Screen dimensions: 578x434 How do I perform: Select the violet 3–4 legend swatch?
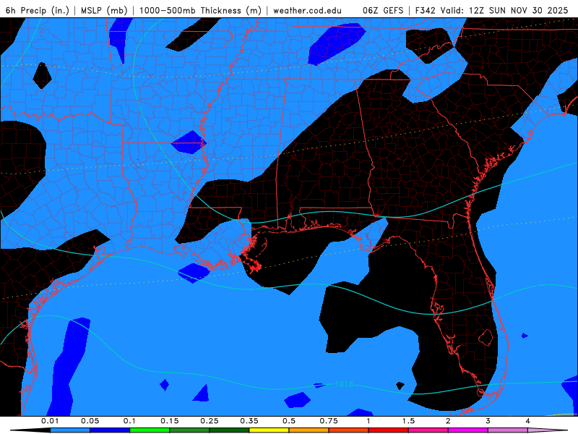(508, 430)
